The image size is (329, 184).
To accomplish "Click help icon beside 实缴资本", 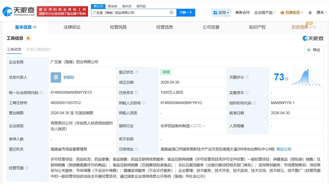I will click(247, 93).
